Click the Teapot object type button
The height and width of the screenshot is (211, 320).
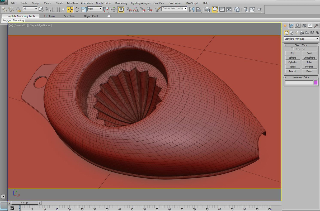292,71
